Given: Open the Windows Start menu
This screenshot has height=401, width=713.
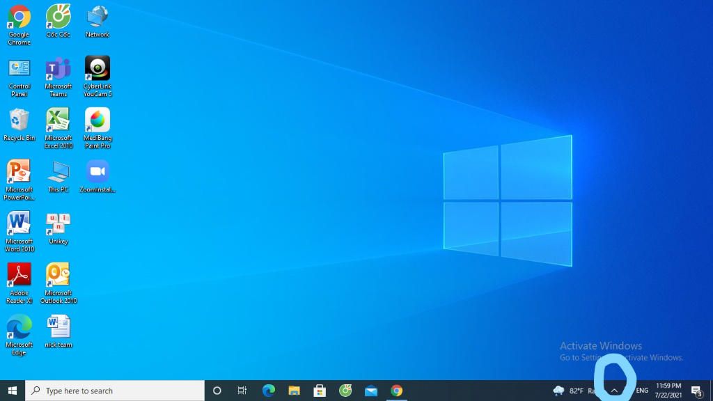Looking at the screenshot, I should click(x=13, y=391).
